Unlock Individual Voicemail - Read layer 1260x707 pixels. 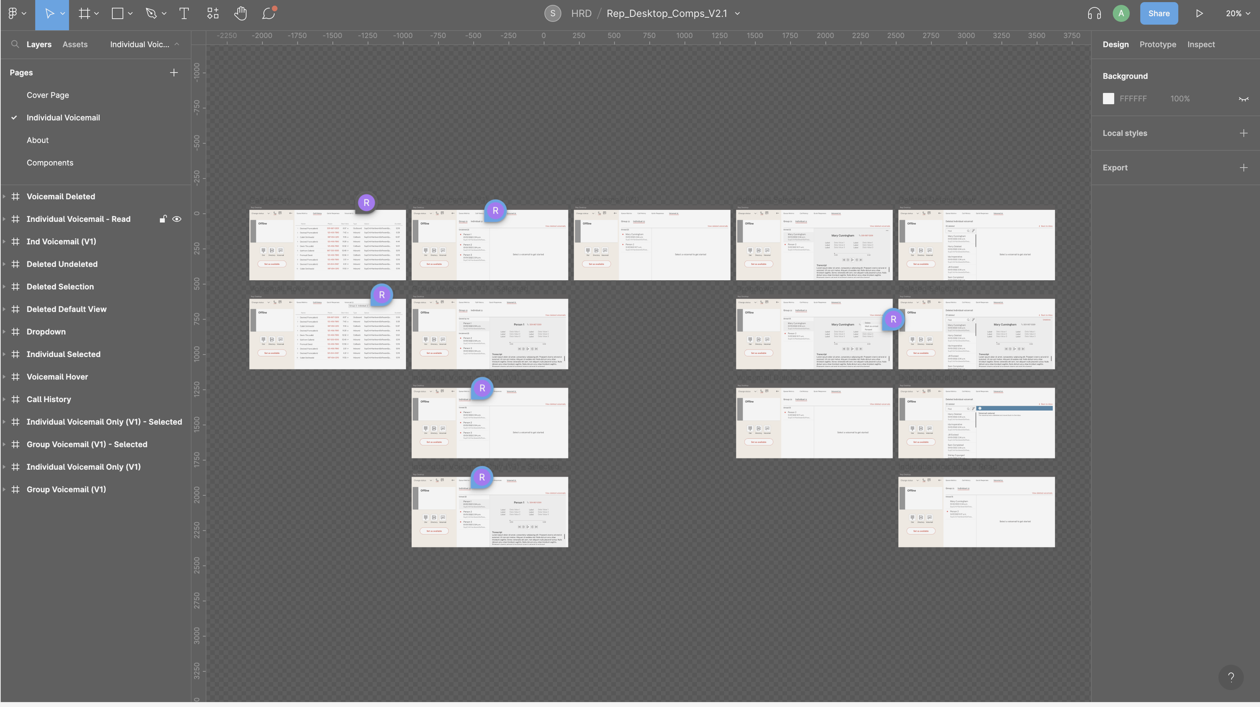pos(163,219)
